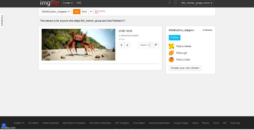Click the Post a gif icon
The image size is (254, 130).
(x=171, y=53)
